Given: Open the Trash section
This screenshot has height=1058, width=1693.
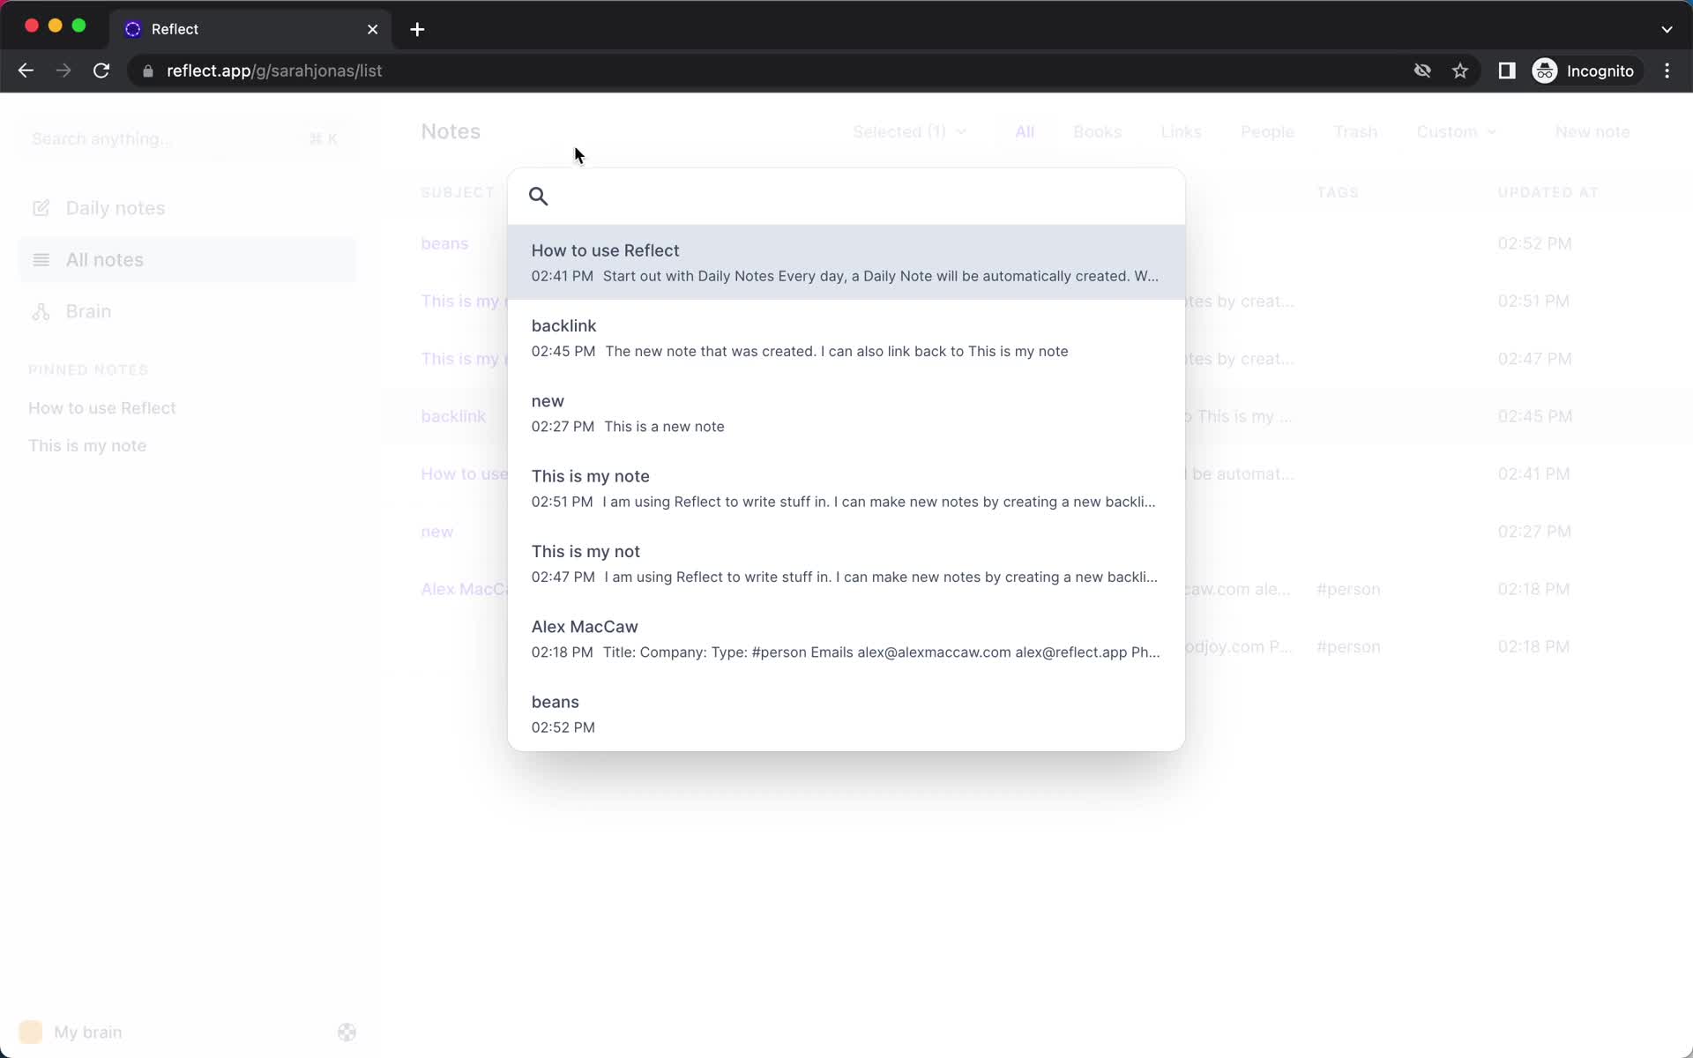Looking at the screenshot, I should [1355, 131].
